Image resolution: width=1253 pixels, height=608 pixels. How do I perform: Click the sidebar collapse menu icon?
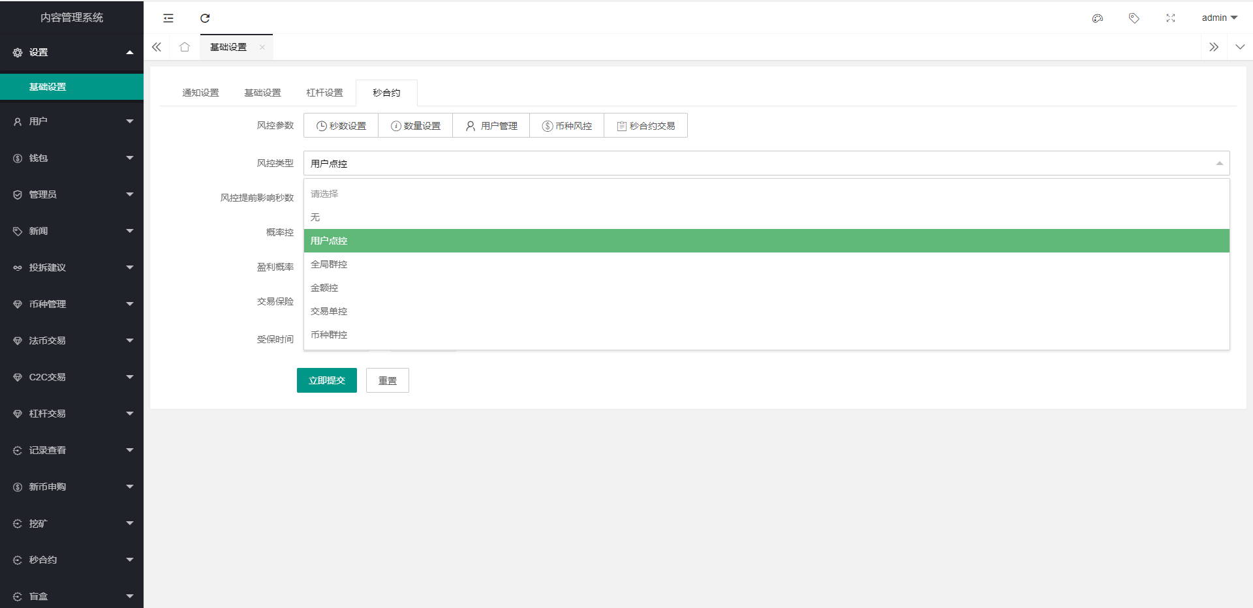click(168, 18)
